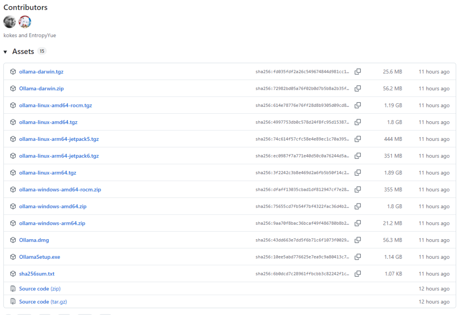The image size is (460, 315).
Task: Click '12 hours ago' on Source code (zip) row
Action: pos(434,289)
